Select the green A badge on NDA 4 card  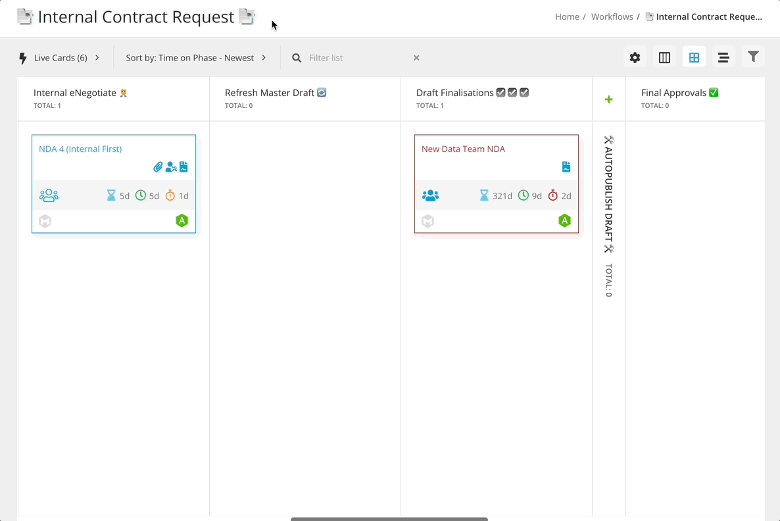click(182, 220)
